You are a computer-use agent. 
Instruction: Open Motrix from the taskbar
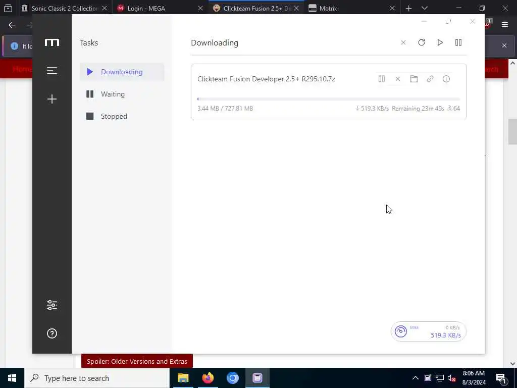click(x=257, y=378)
